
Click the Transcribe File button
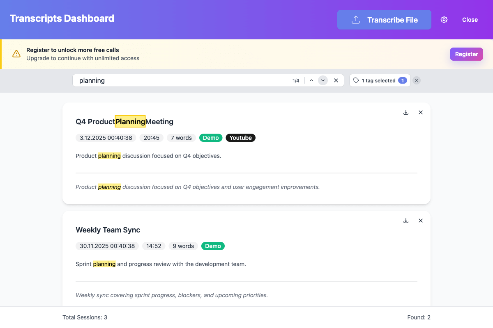[x=384, y=19]
